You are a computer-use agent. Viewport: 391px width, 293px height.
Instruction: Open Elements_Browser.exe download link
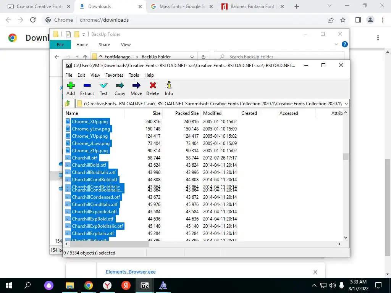point(131,272)
